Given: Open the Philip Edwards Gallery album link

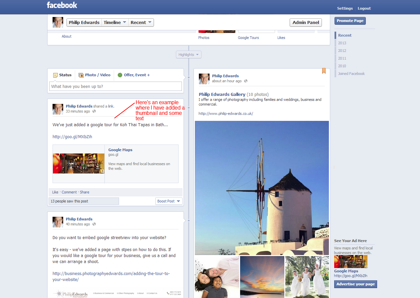Looking at the screenshot, I should pos(222,94).
